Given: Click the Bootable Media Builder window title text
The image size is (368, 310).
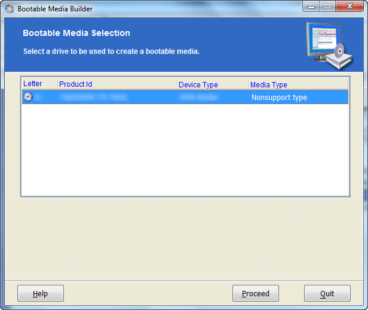Looking at the screenshot, I should [x=55, y=9].
